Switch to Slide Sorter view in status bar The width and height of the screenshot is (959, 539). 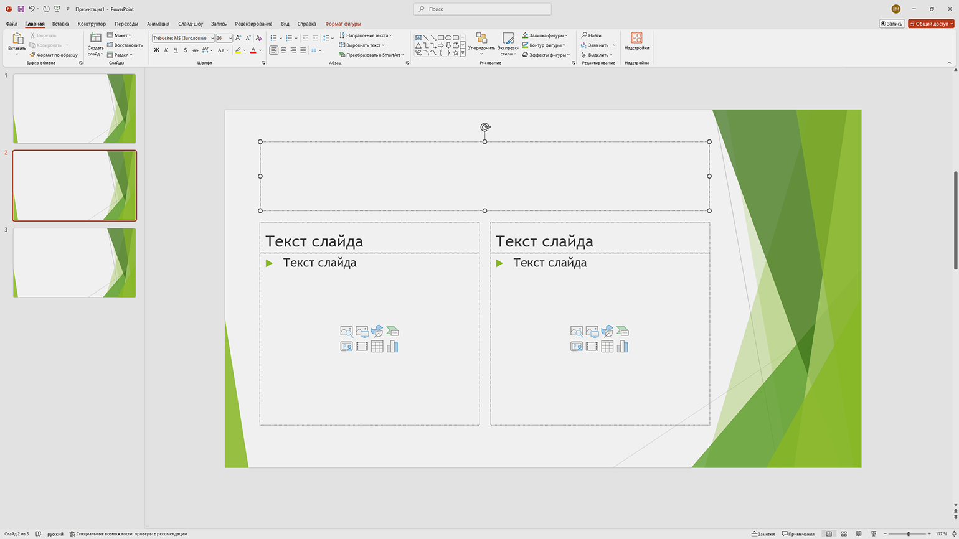pos(844,534)
